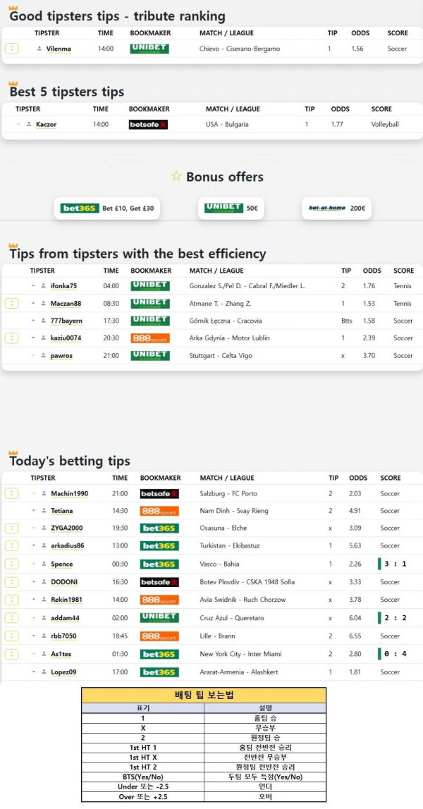Toggle the yellow box beside Vilenma
Viewport: 423px width, 809px height.
pyautogui.click(x=11, y=49)
